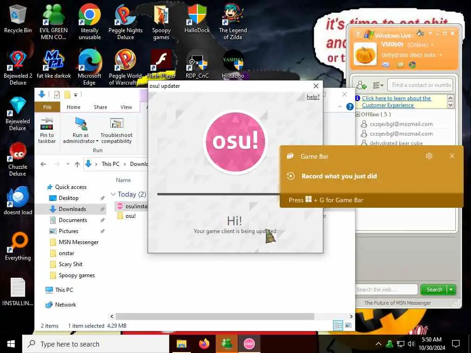Launch Chuzzle Deluxe from the desktop
This screenshot has height=353, width=471.
[x=18, y=159]
